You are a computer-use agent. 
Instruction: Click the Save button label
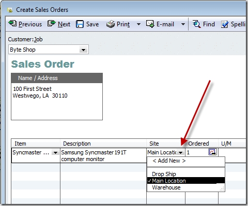tap(92, 24)
